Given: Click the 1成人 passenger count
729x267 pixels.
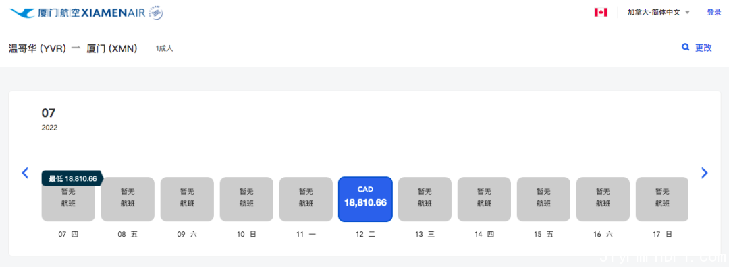Looking at the screenshot, I should click(164, 48).
